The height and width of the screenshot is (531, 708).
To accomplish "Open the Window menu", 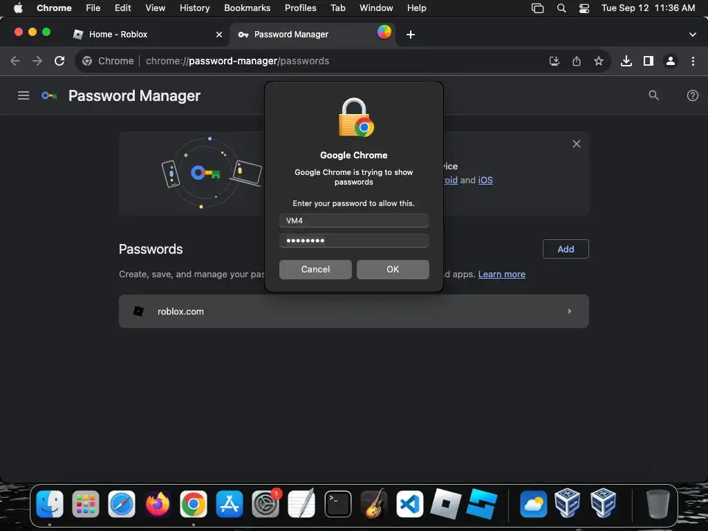I will [376, 8].
